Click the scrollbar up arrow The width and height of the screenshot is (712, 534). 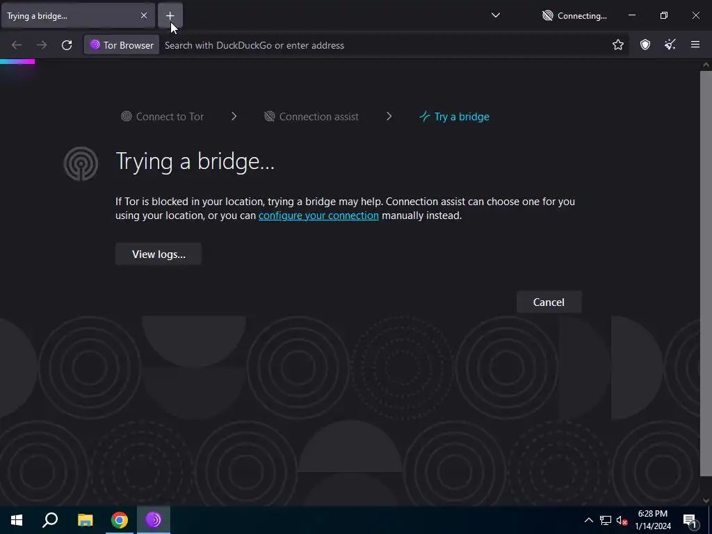(706, 65)
